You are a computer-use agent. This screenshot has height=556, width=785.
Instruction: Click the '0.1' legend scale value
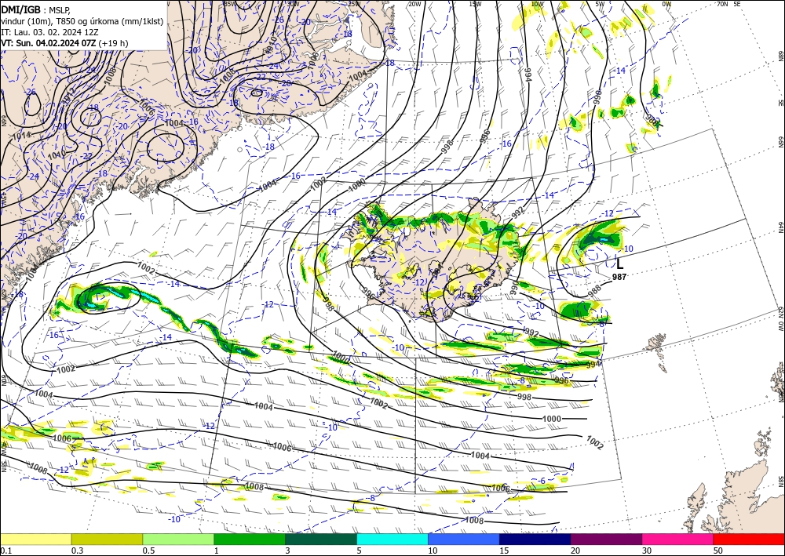[5, 551]
